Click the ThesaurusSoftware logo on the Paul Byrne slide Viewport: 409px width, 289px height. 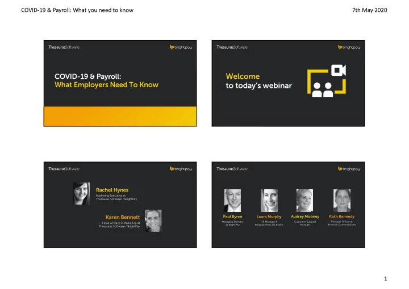coord(232,168)
